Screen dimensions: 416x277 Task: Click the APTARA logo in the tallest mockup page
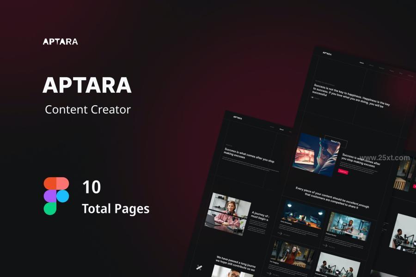click(x=327, y=54)
